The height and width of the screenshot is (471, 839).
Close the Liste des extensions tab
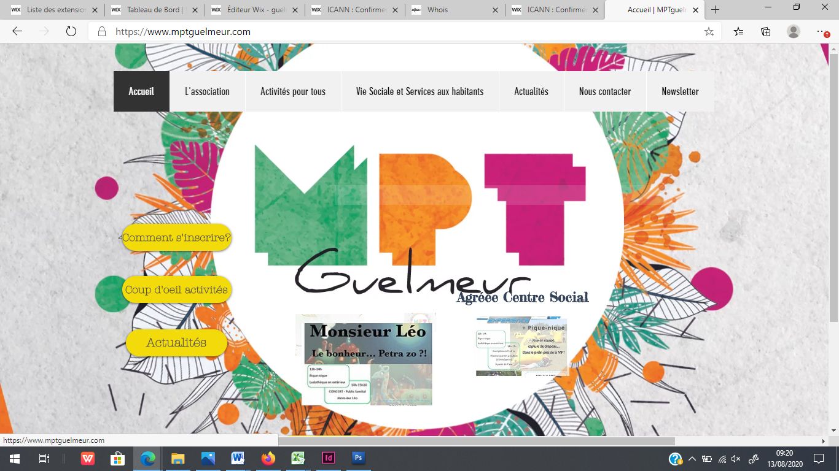[x=93, y=10]
